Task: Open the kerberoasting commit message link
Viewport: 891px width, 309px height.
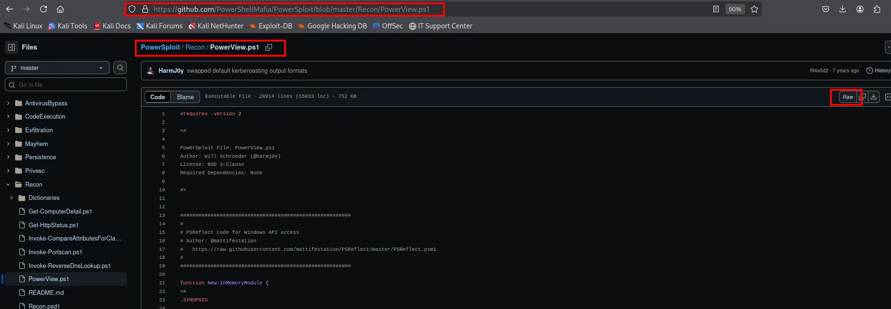Action: click(x=247, y=70)
